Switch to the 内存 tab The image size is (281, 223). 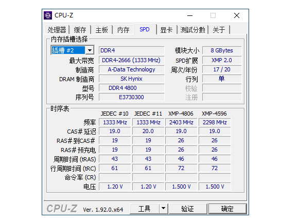[x=124, y=30]
